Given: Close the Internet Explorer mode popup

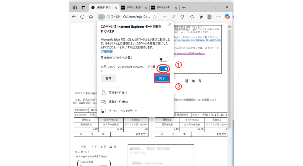Looking at the screenshot, I should pos(170,24).
